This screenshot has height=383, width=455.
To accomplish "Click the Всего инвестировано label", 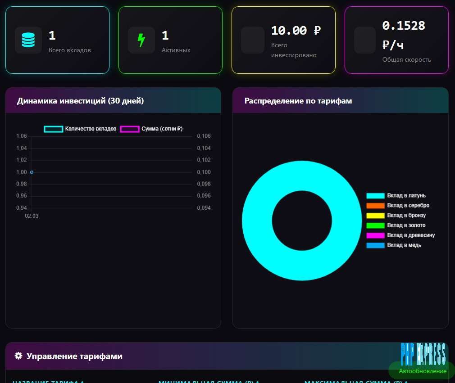I will 294,50.
